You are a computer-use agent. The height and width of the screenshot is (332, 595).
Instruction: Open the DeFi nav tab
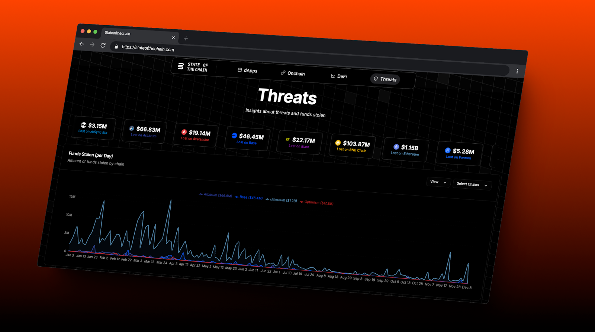(339, 76)
